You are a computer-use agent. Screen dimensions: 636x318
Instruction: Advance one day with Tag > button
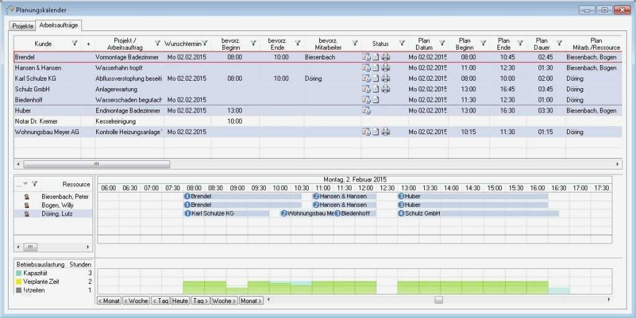[201, 301]
